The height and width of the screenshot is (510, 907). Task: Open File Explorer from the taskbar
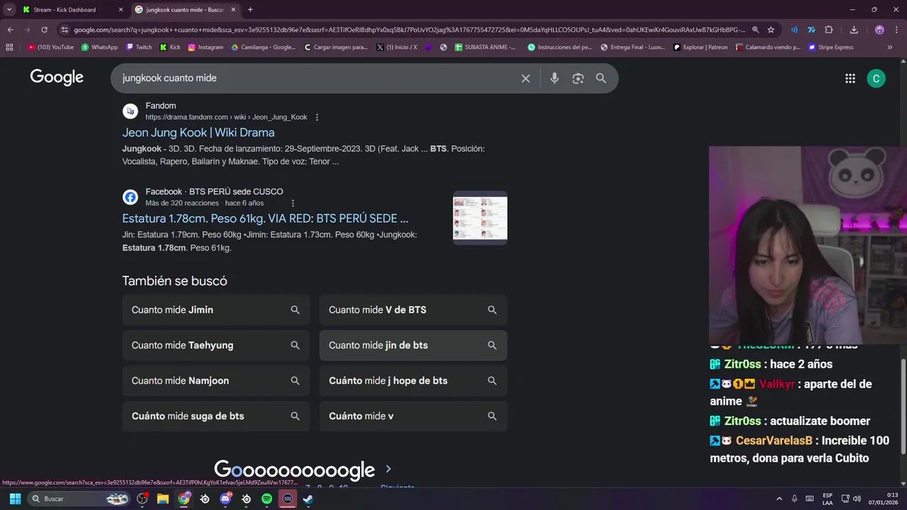(x=163, y=499)
